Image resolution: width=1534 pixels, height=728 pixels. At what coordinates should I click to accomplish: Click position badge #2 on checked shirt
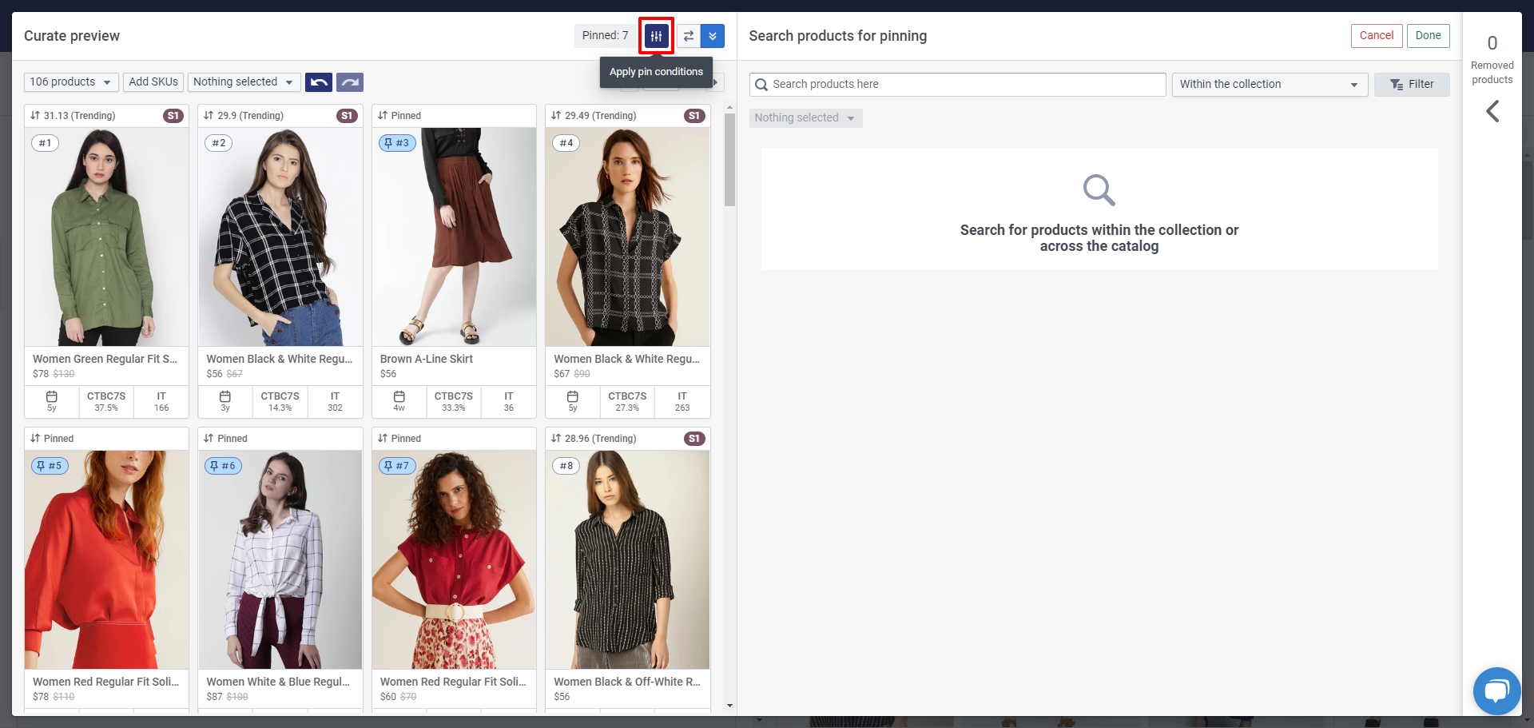point(218,143)
